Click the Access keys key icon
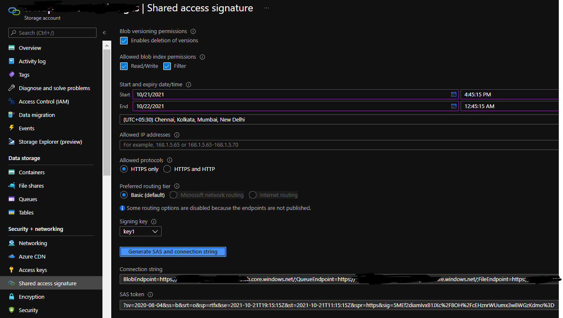Viewport: 563px width, 318px height. [x=12, y=270]
